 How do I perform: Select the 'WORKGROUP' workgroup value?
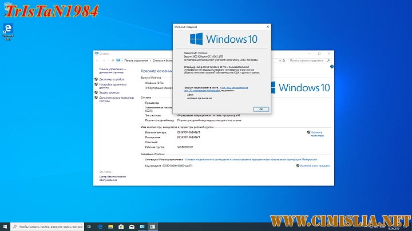pos(185,147)
